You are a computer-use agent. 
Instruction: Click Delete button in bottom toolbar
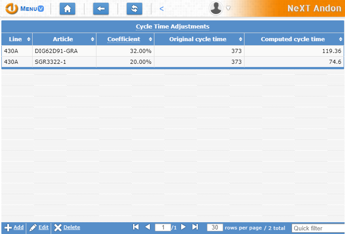67,228
